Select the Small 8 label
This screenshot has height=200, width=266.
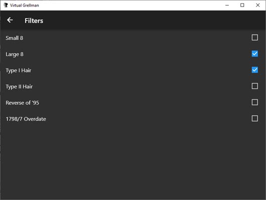point(15,38)
